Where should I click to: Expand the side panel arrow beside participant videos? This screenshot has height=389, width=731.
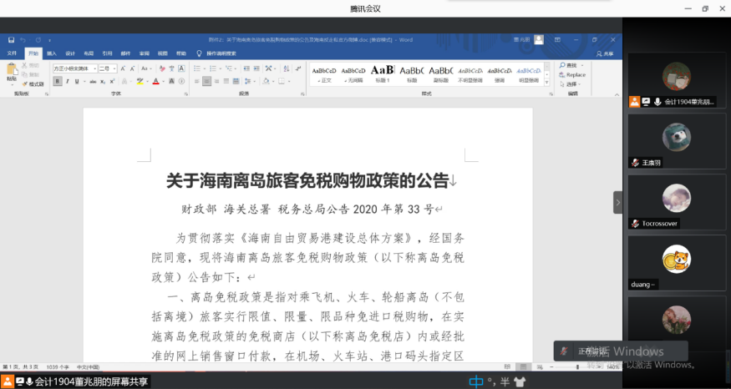618,202
